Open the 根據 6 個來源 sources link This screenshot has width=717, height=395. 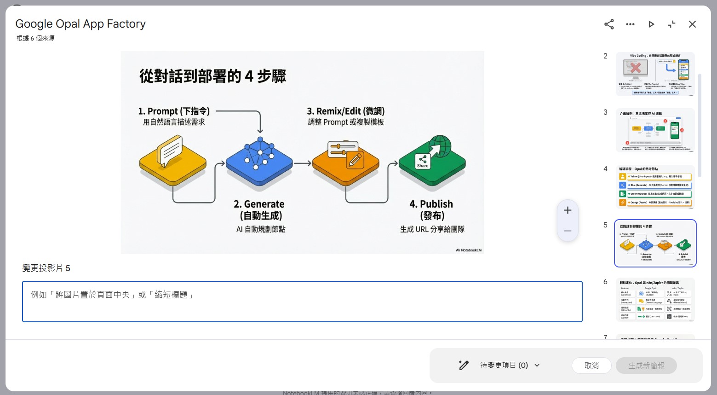[35, 38]
